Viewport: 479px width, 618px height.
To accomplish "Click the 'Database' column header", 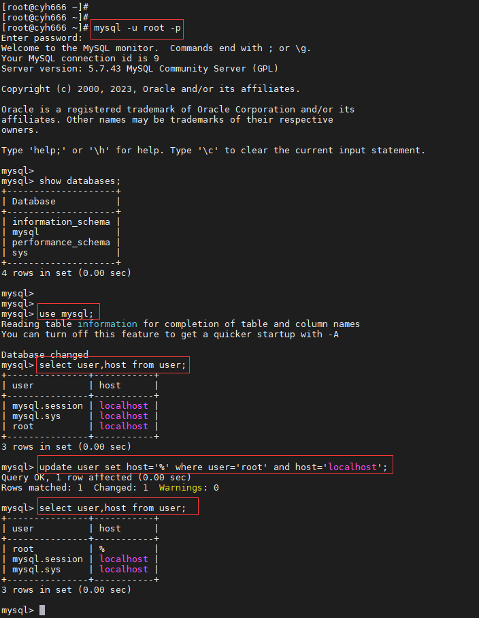I will coord(34,202).
